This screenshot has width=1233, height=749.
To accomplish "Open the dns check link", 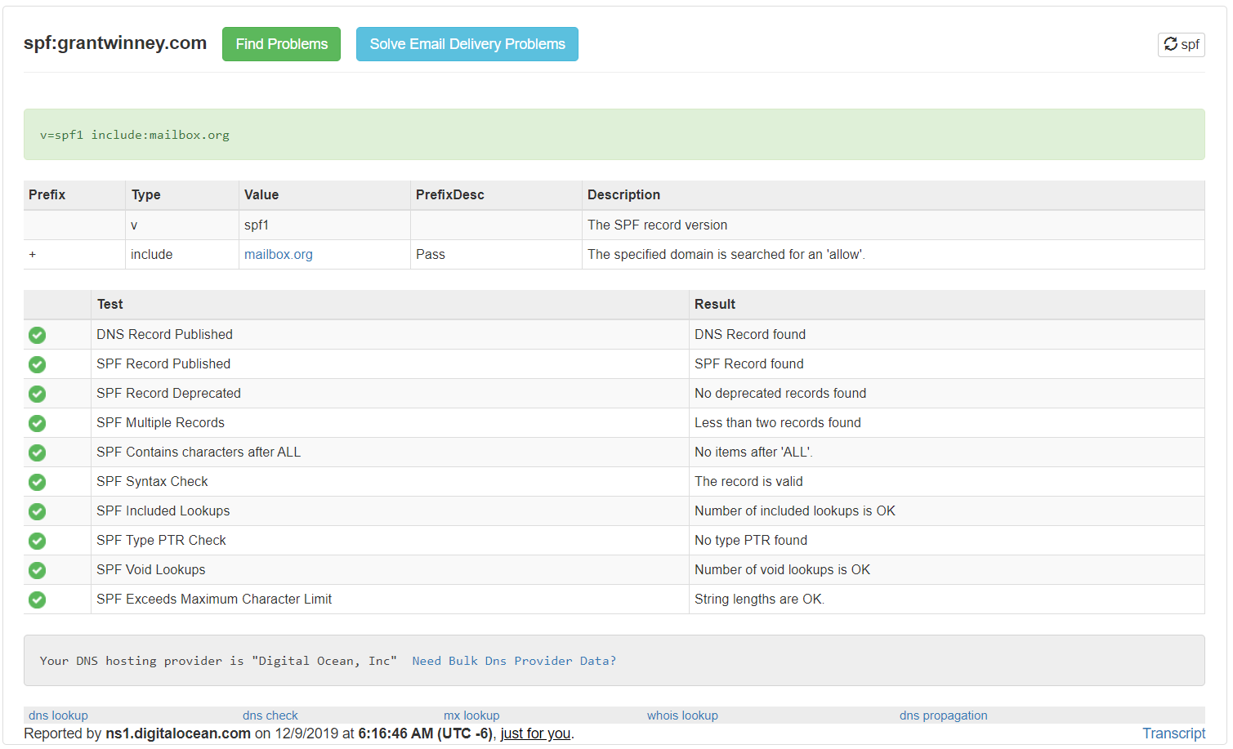I will tap(270, 716).
